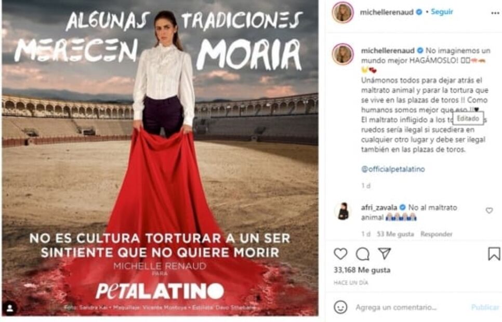Open michellerenaud username in the header
502x322 pixels.
coord(387,12)
